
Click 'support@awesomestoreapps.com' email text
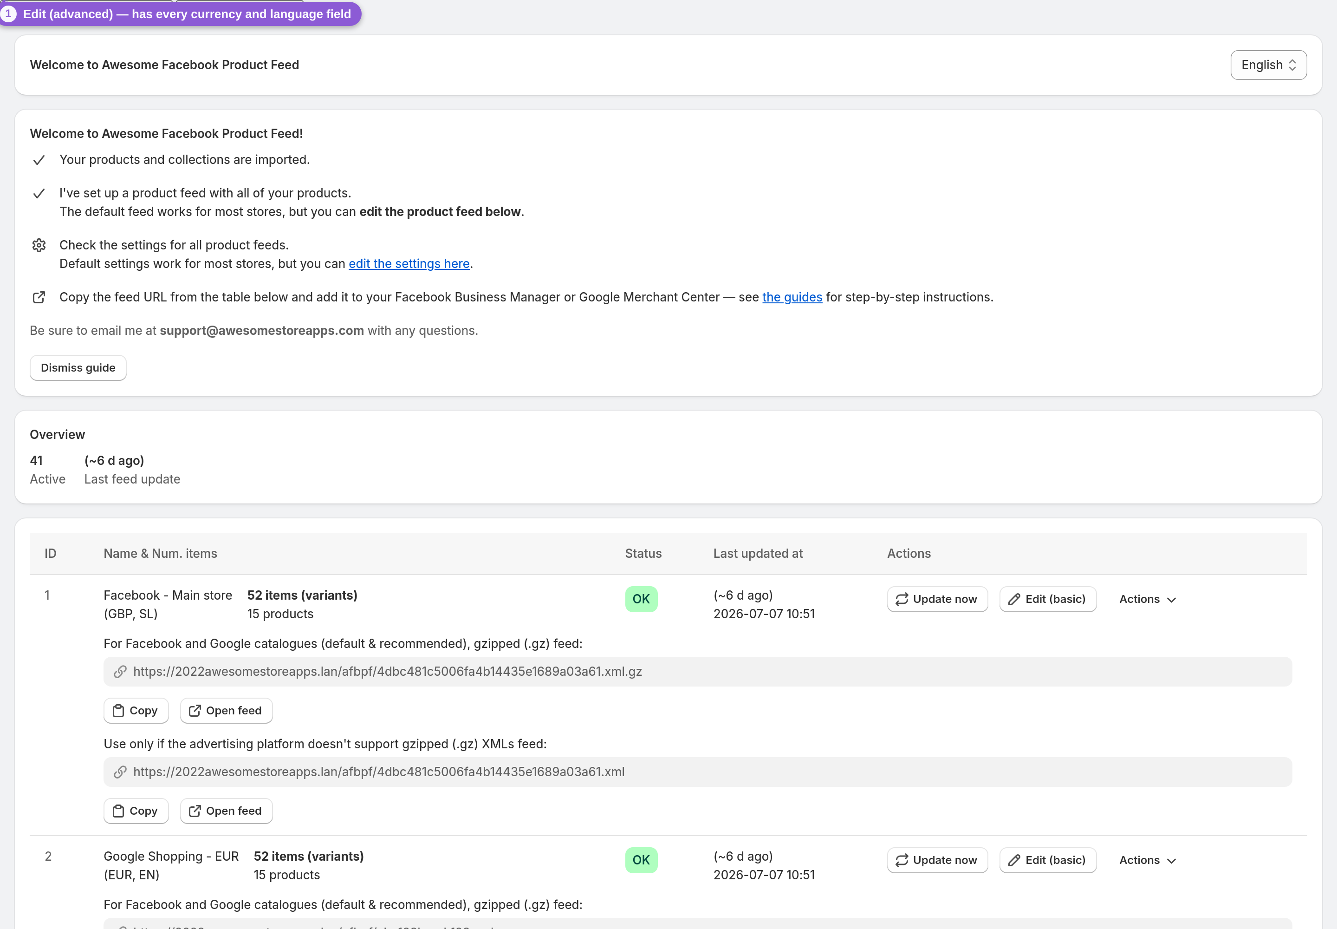(262, 331)
